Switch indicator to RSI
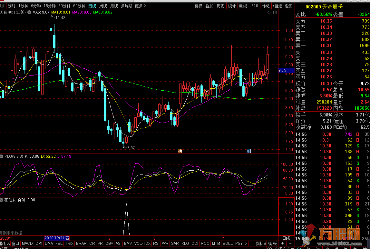 tap(156, 243)
